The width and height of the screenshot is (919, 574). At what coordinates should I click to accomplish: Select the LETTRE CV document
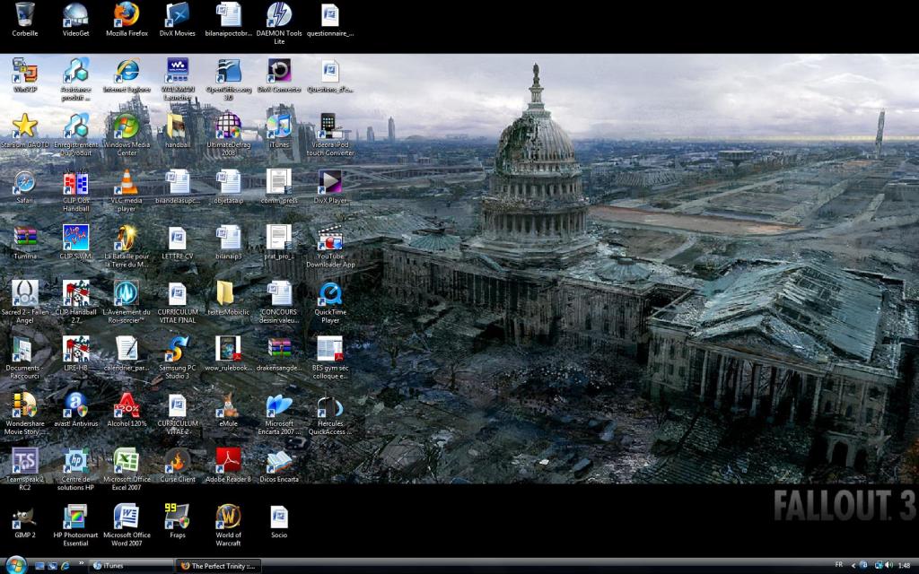177,242
